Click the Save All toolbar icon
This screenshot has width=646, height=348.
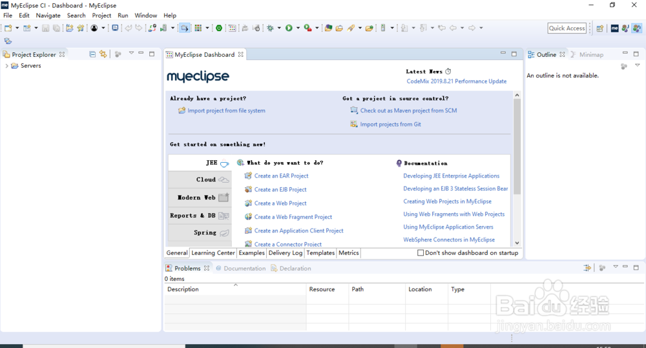tap(56, 28)
